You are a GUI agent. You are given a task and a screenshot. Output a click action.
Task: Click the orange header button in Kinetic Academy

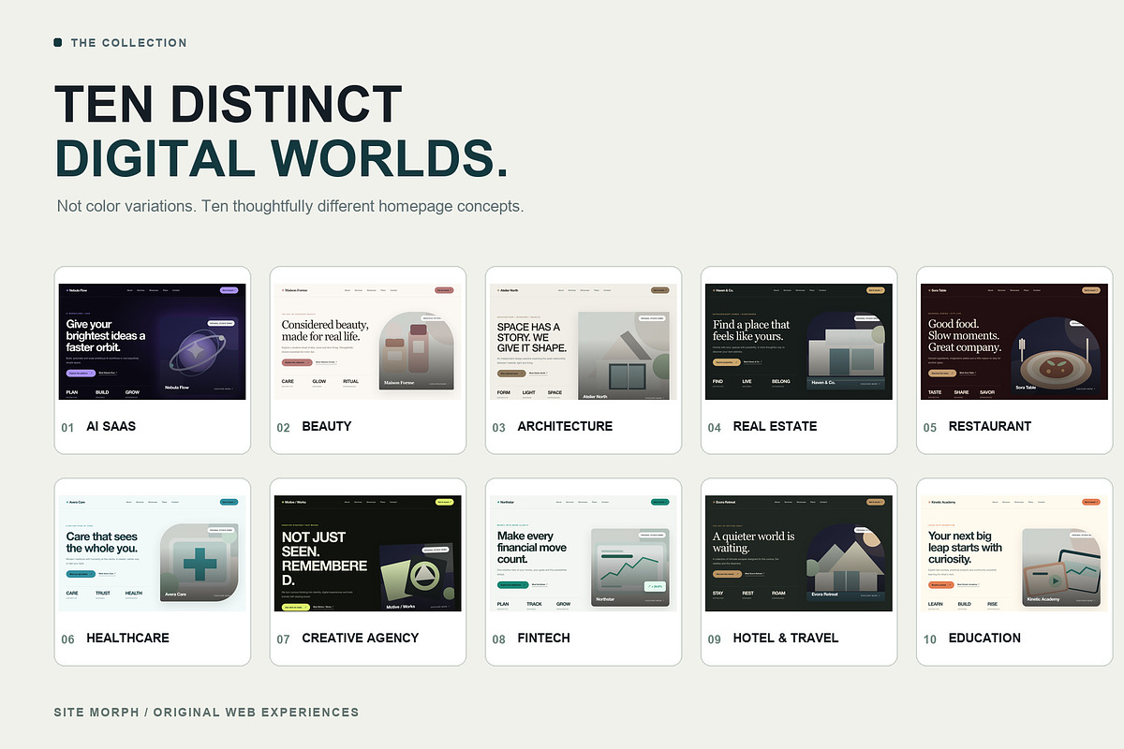click(x=1092, y=502)
